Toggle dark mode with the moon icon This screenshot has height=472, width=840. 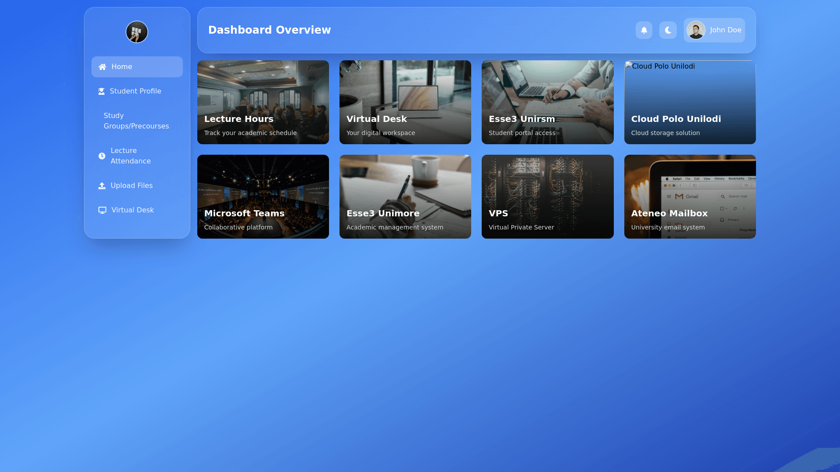coord(668,30)
